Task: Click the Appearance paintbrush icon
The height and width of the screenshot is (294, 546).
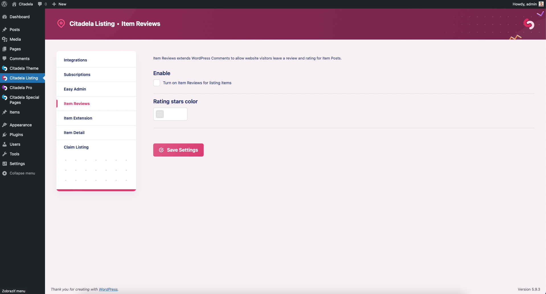Action: pyautogui.click(x=5, y=125)
